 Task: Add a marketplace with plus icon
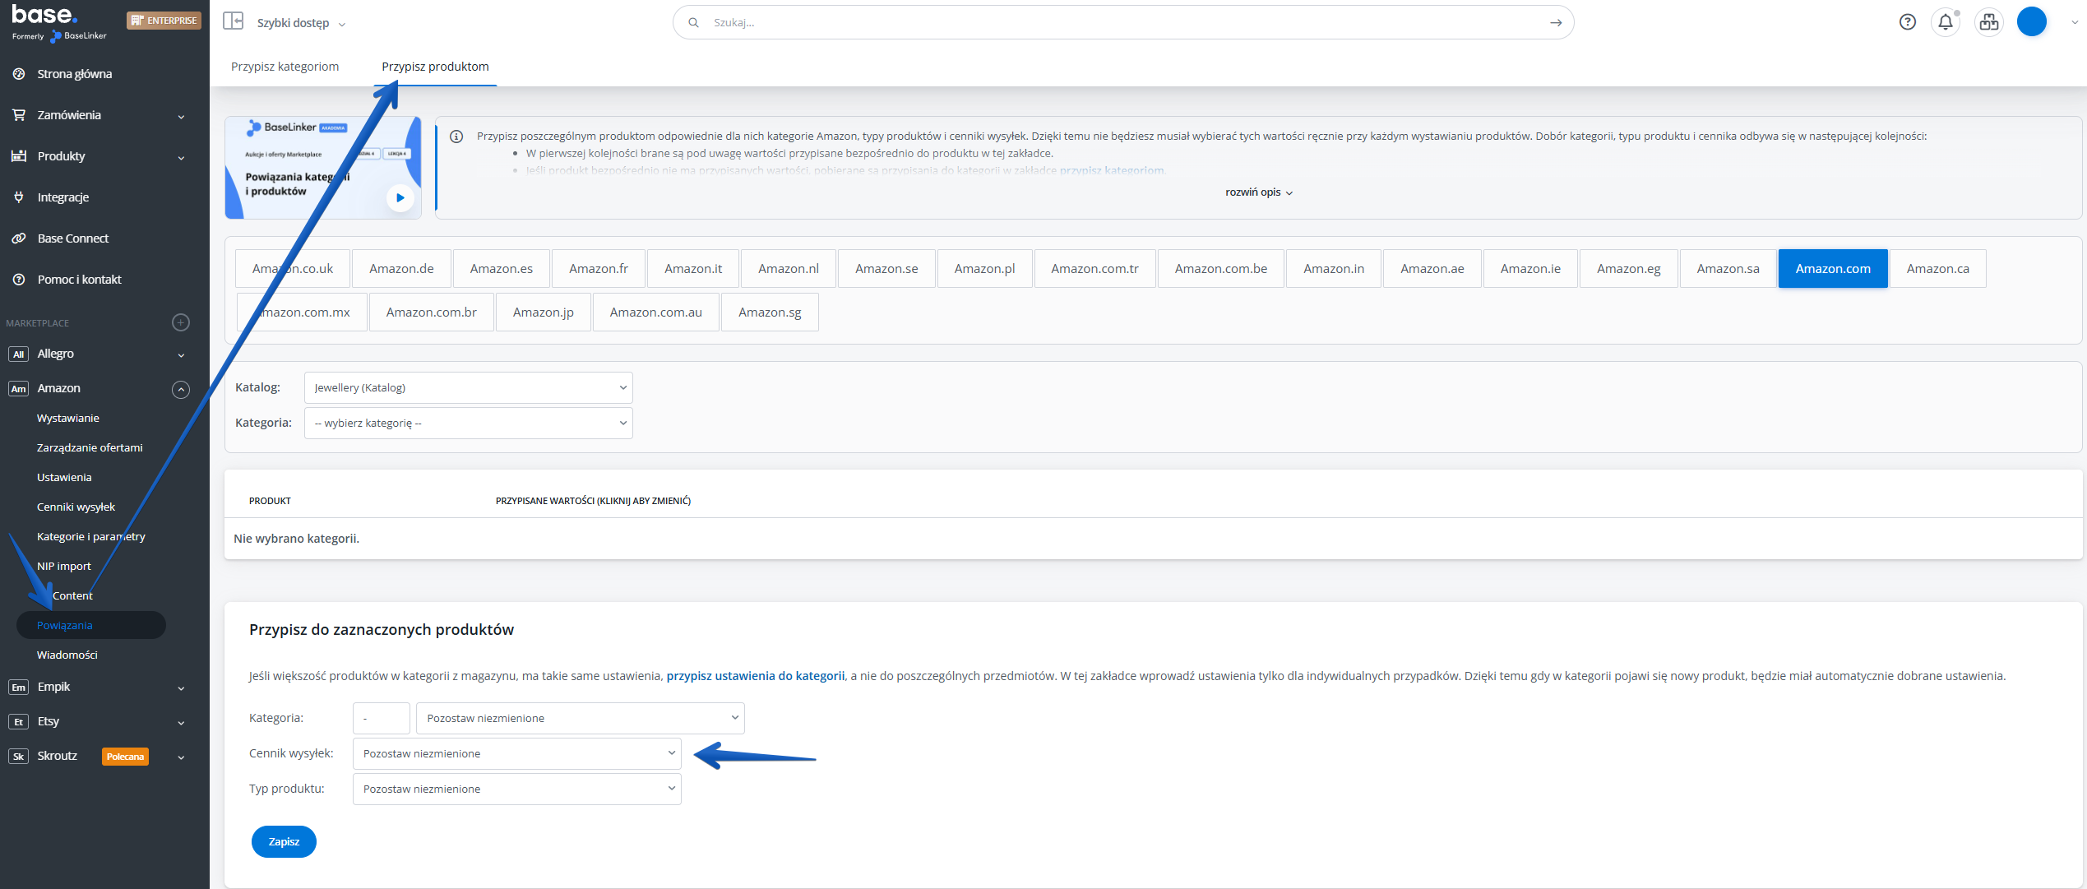pos(181,322)
